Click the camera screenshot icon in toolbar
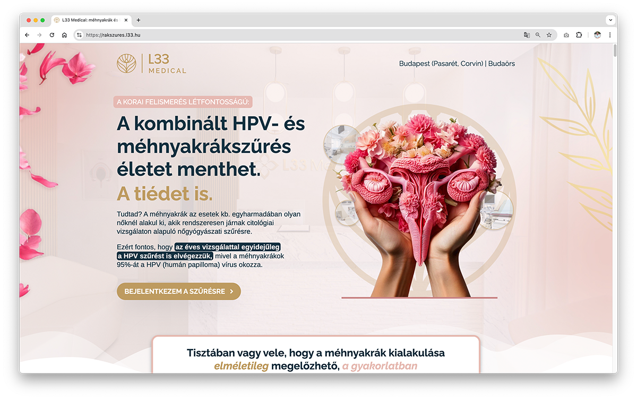The height and width of the screenshot is (399, 637). click(566, 35)
